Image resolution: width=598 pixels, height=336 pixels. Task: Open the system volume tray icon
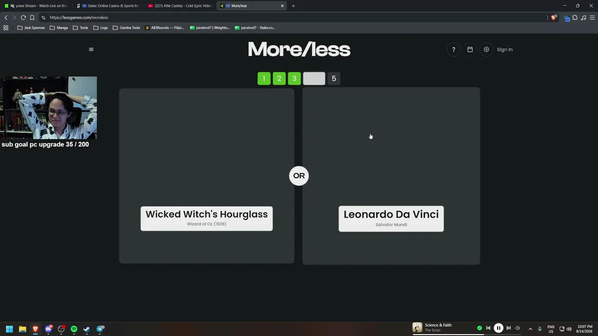coord(569,329)
